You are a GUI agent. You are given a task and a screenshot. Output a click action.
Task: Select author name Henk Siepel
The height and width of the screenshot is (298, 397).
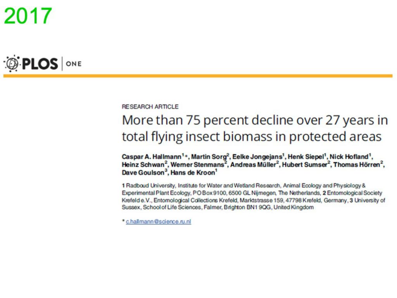(x=306, y=157)
